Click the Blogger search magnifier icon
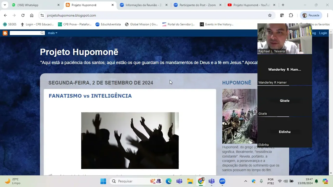 point(42,33)
